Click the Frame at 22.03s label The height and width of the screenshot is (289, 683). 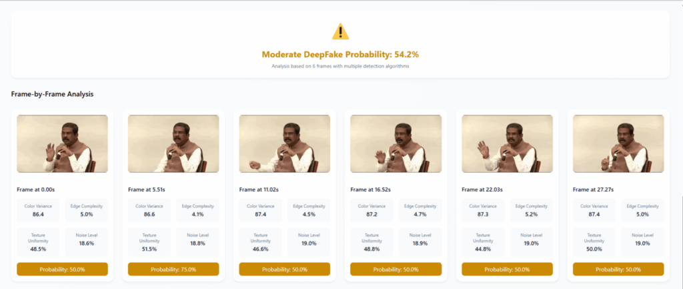coord(484,190)
